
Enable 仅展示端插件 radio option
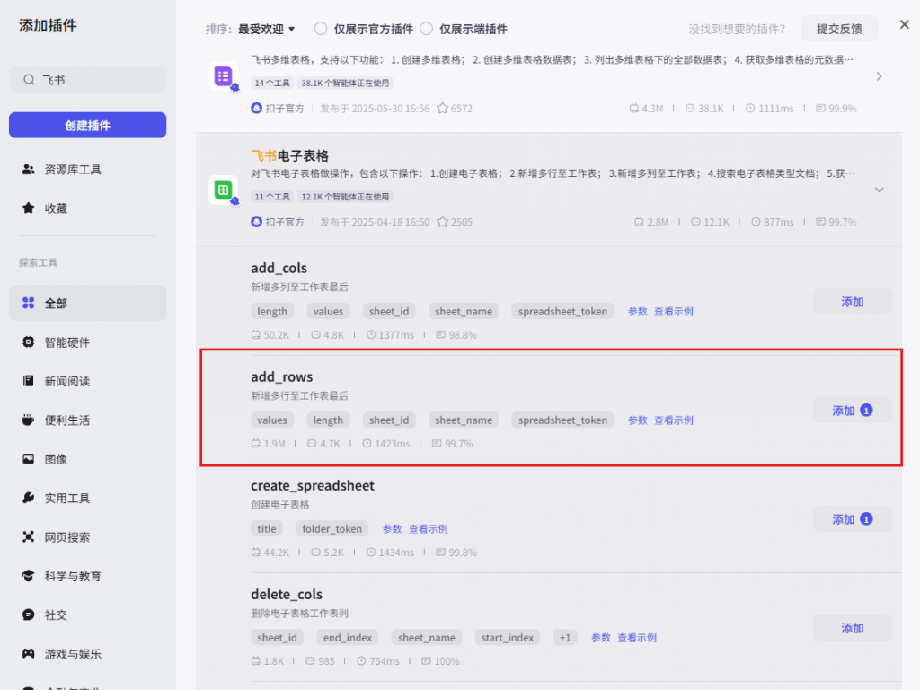click(427, 29)
